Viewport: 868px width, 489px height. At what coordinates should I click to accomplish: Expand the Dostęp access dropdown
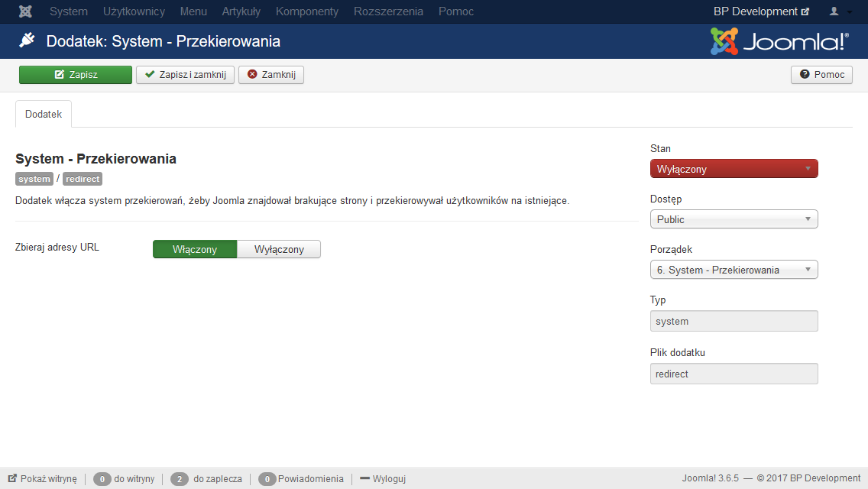734,219
